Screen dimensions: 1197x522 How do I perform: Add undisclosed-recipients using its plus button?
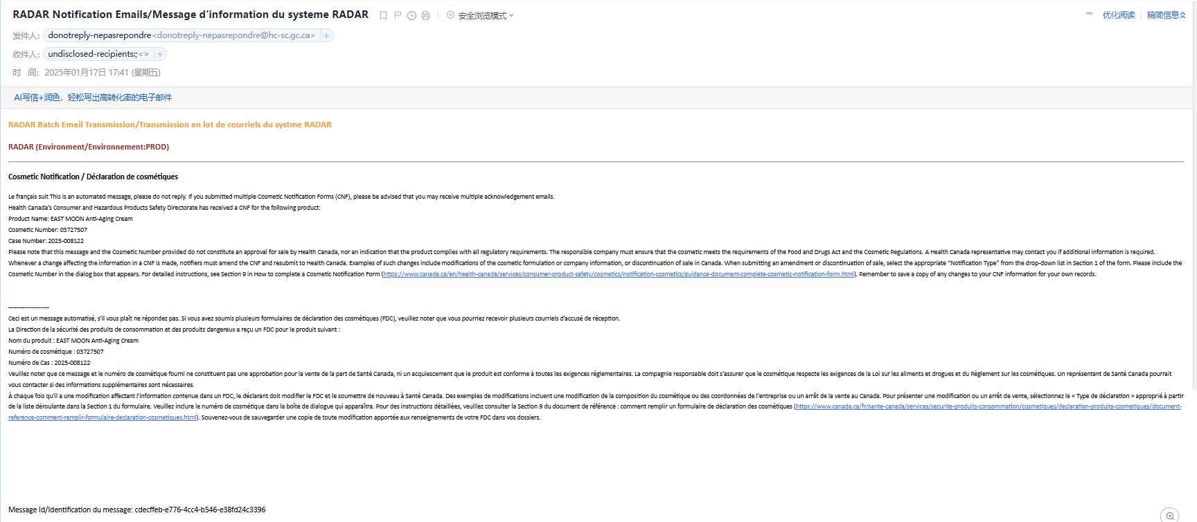tap(159, 54)
